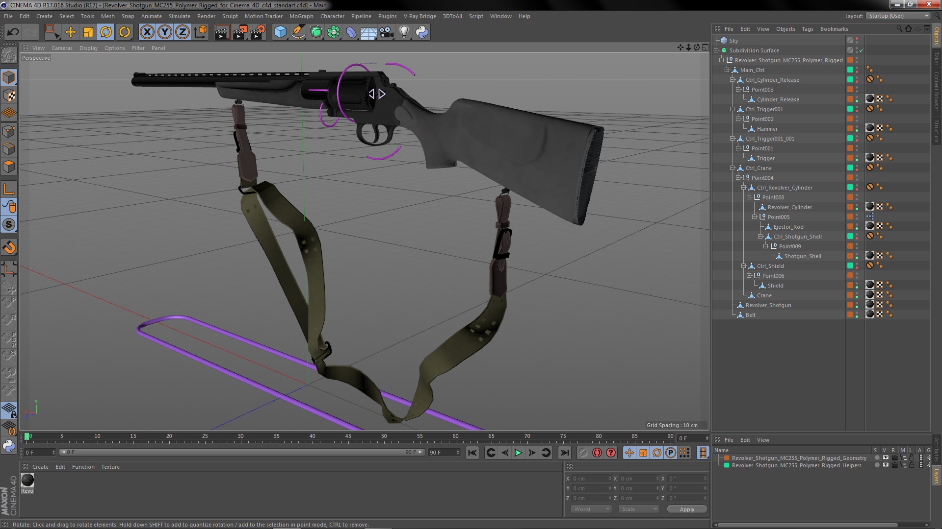Collapse the Ctrl_Crane tree node

[733, 168]
